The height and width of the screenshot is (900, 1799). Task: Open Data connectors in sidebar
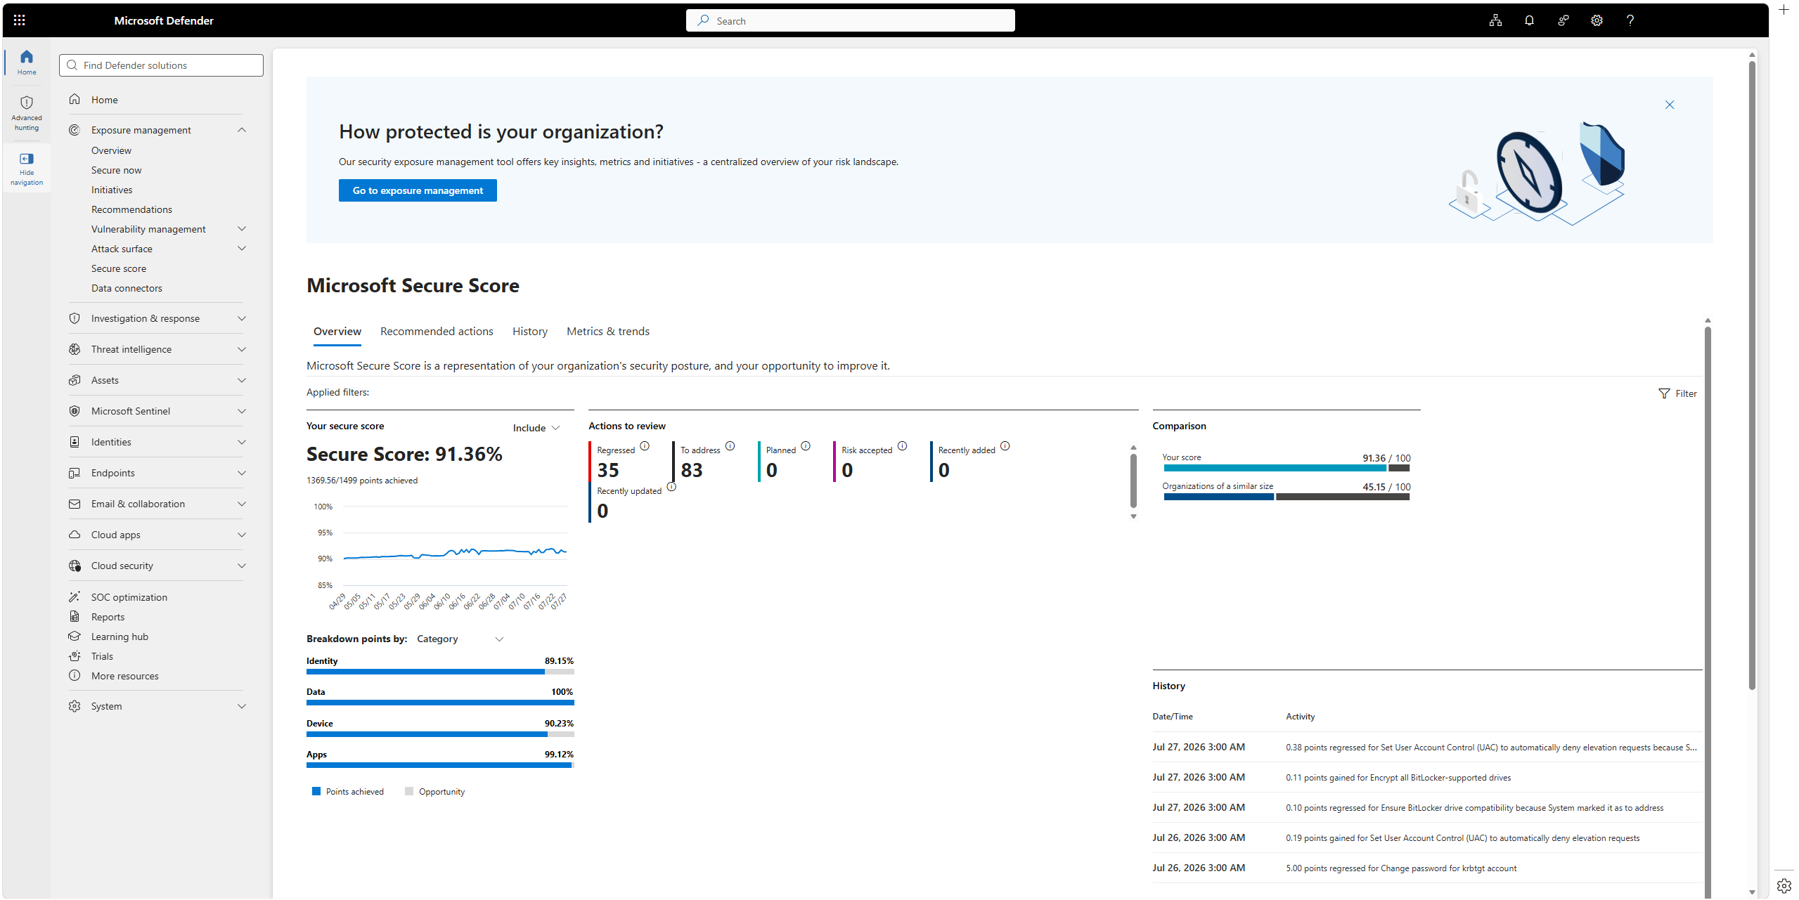(127, 288)
